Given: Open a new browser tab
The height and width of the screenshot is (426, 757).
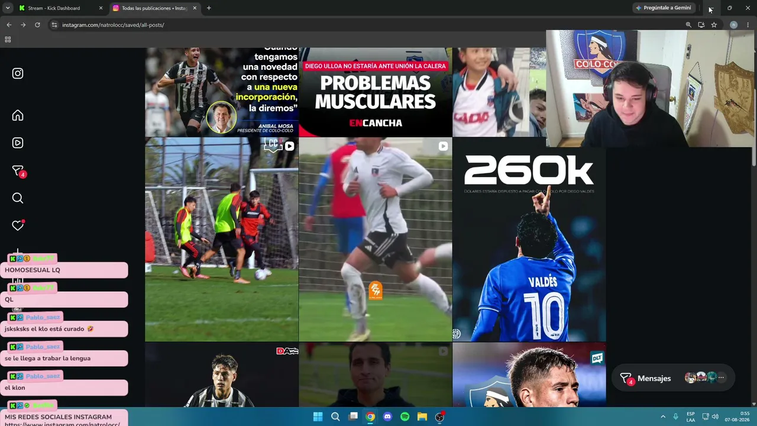Looking at the screenshot, I should (x=209, y=8).
